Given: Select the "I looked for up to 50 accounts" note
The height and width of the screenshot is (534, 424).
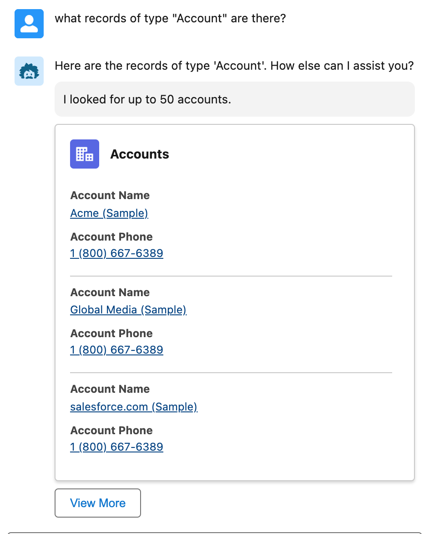Looking at the screenshot, I should (x=235, y=99).
